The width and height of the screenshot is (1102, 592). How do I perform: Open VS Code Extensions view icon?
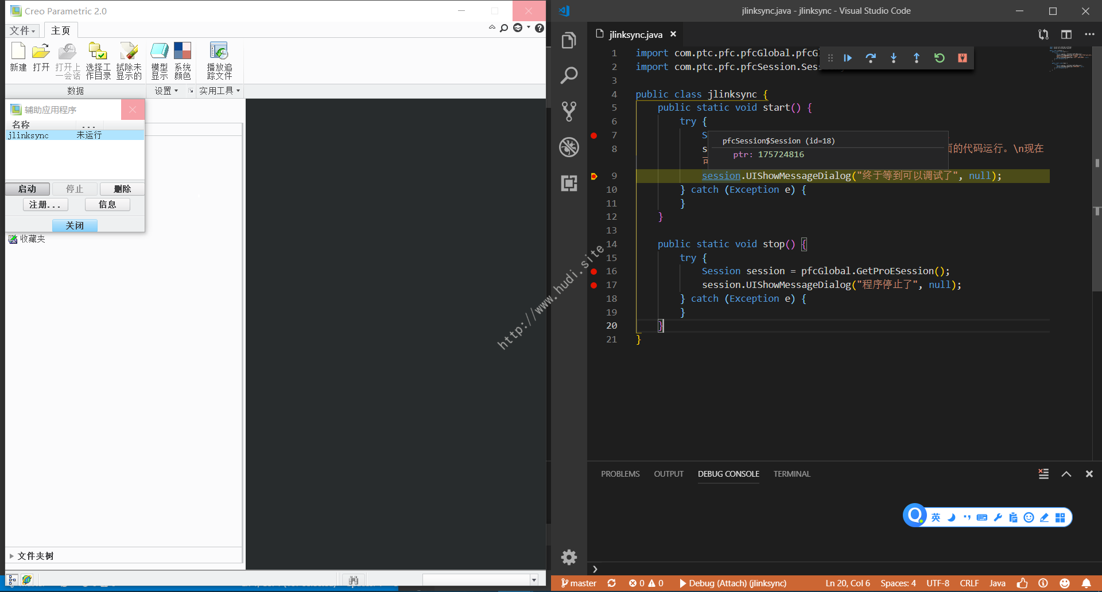click(x=569, y=183)
